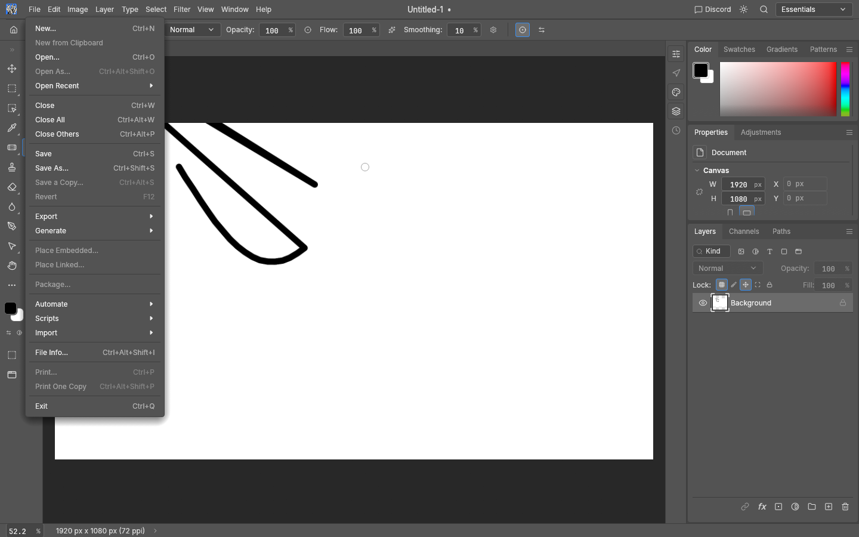Screen dimensions: 859x537
Task: Select the Rectangular Marquee tool
Action: click(x=12, y=88)
